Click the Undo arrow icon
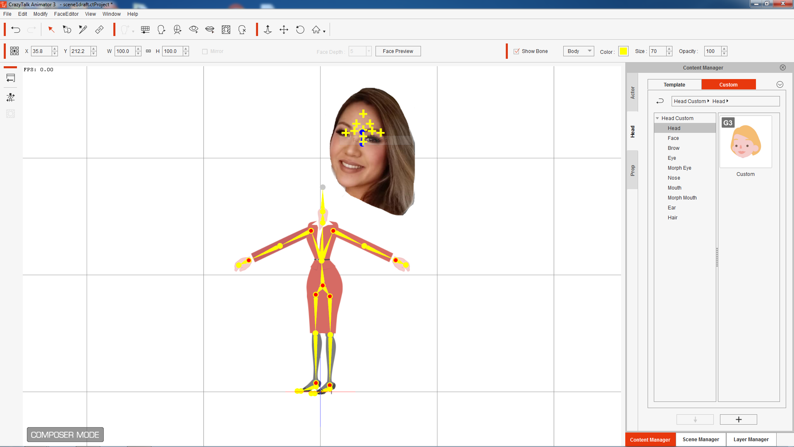This screenshot has height=447, width=794. [x=16, y=30]
